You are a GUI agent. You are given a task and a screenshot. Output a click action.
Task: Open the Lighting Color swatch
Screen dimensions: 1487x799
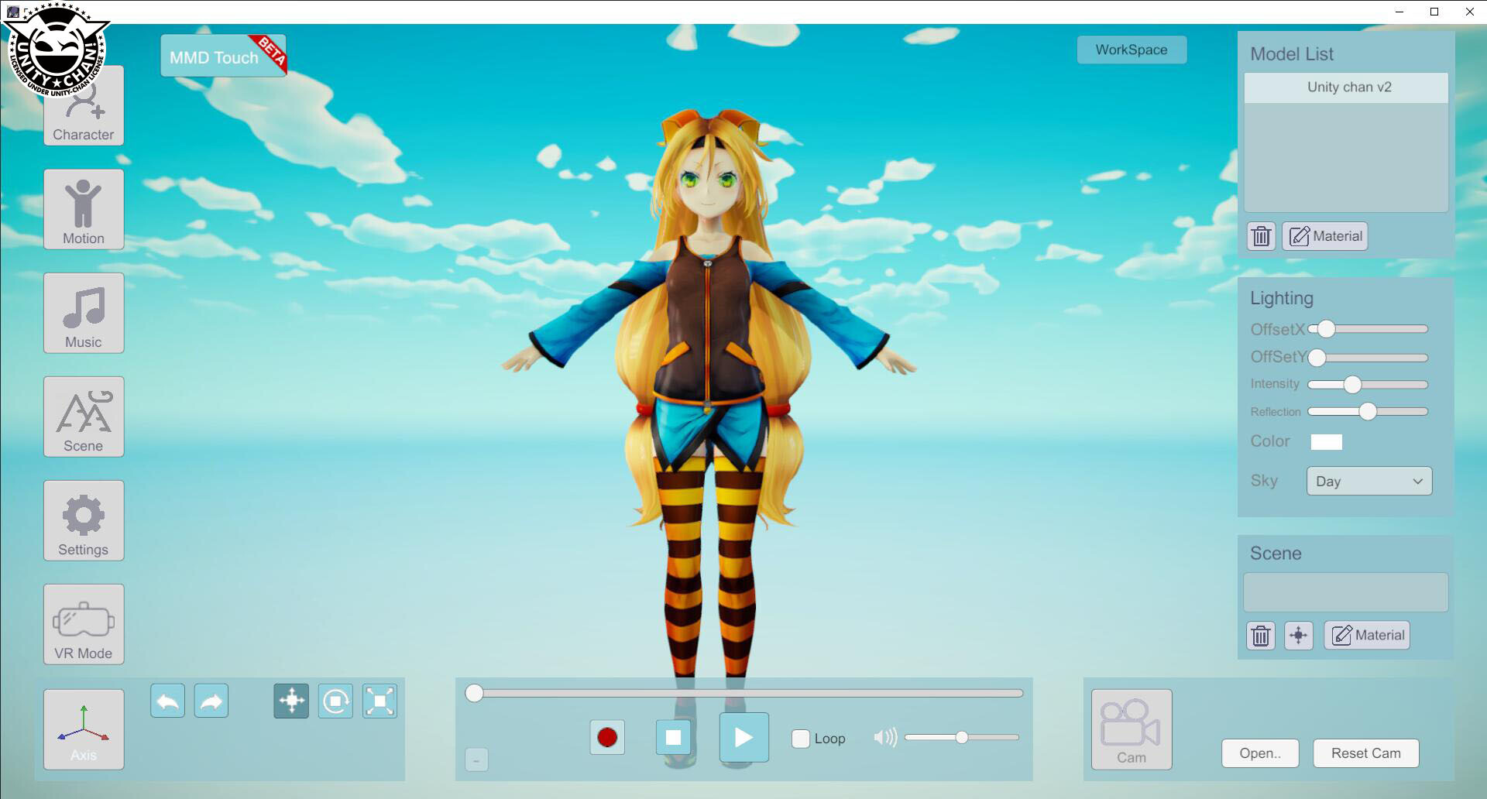click(1328, 441)
